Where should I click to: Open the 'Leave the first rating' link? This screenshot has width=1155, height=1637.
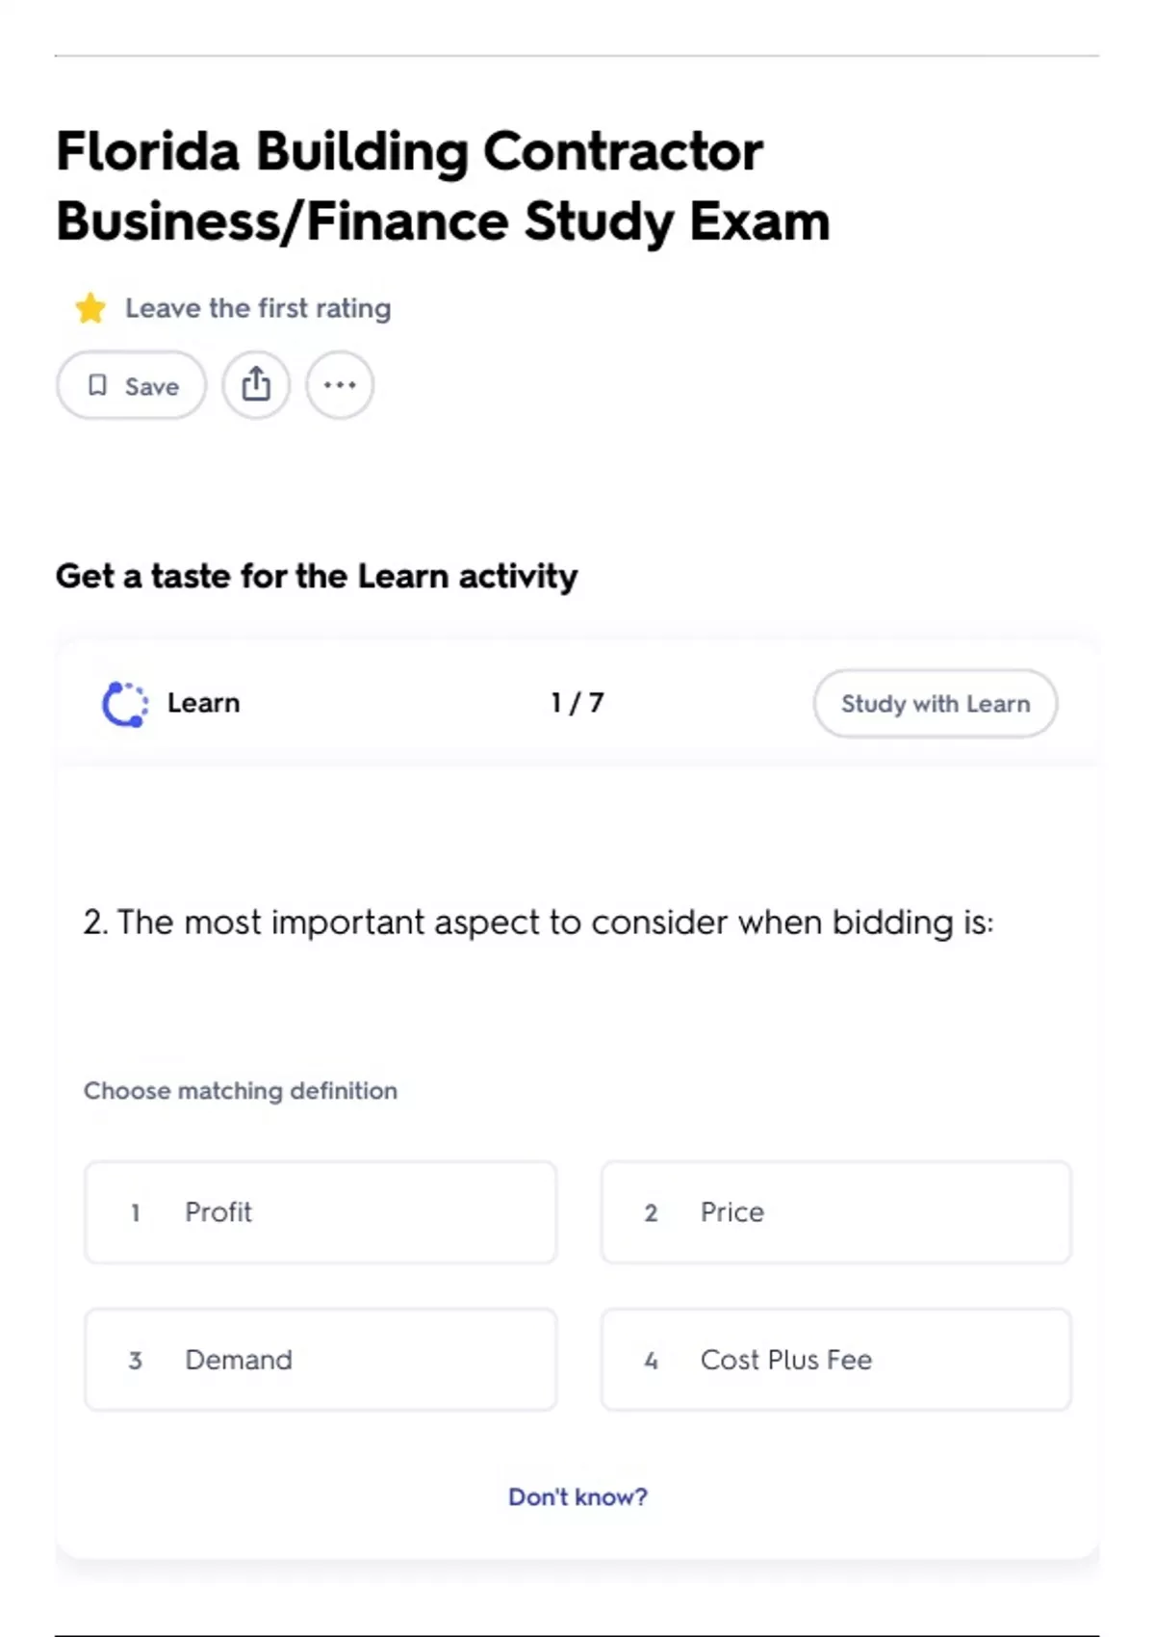[258, 308]
